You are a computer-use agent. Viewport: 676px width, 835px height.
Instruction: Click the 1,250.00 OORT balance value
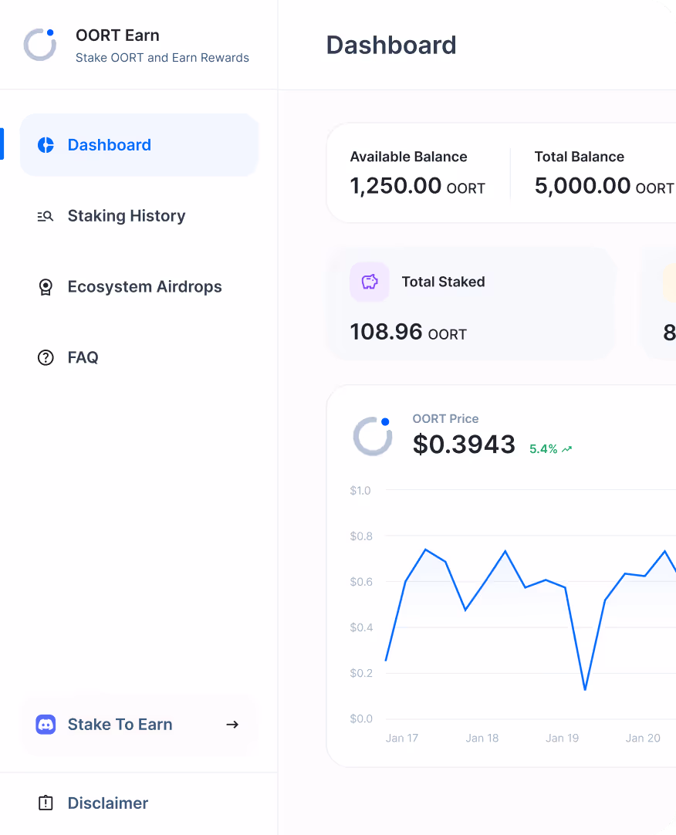click(417, 186)
